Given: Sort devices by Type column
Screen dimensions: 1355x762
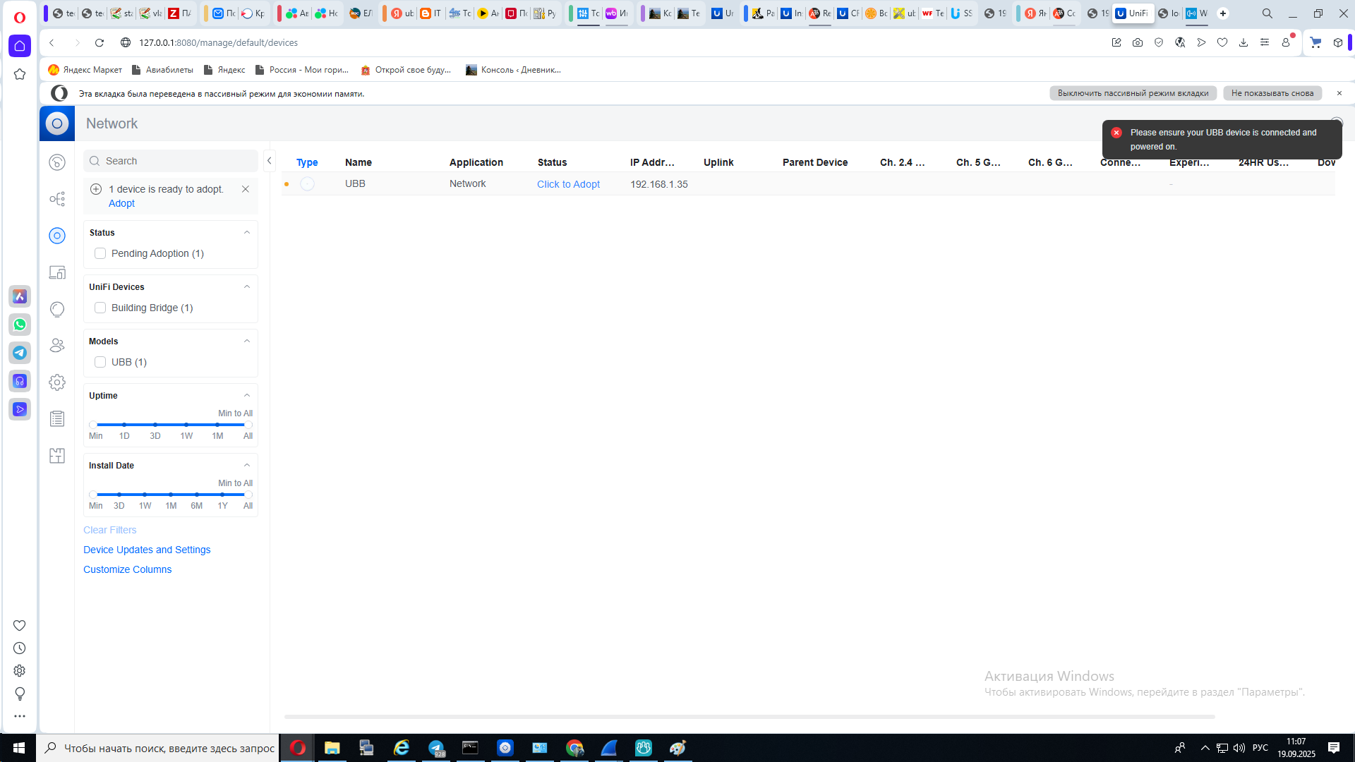Looking at the screenshot, I should click(x=307, y=162).
